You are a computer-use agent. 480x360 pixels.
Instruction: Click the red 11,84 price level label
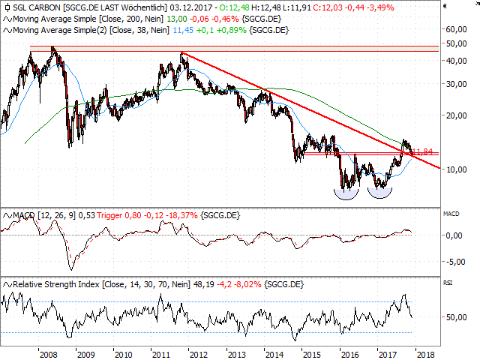424,151
